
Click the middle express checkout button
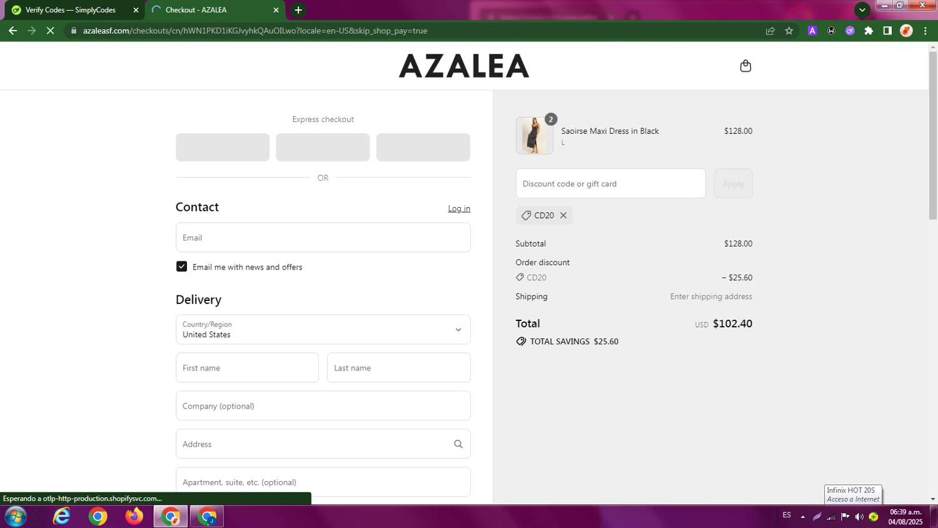(x=323, y=147)
